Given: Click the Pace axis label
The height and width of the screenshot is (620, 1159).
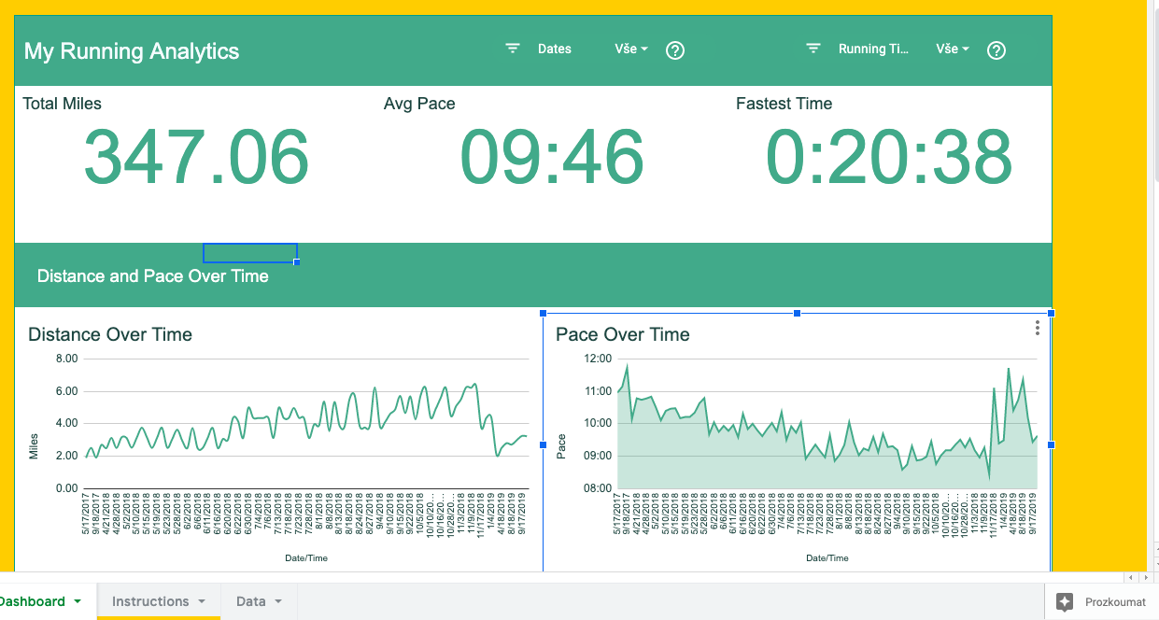Looking at the screenshot, I should [561, 446].
